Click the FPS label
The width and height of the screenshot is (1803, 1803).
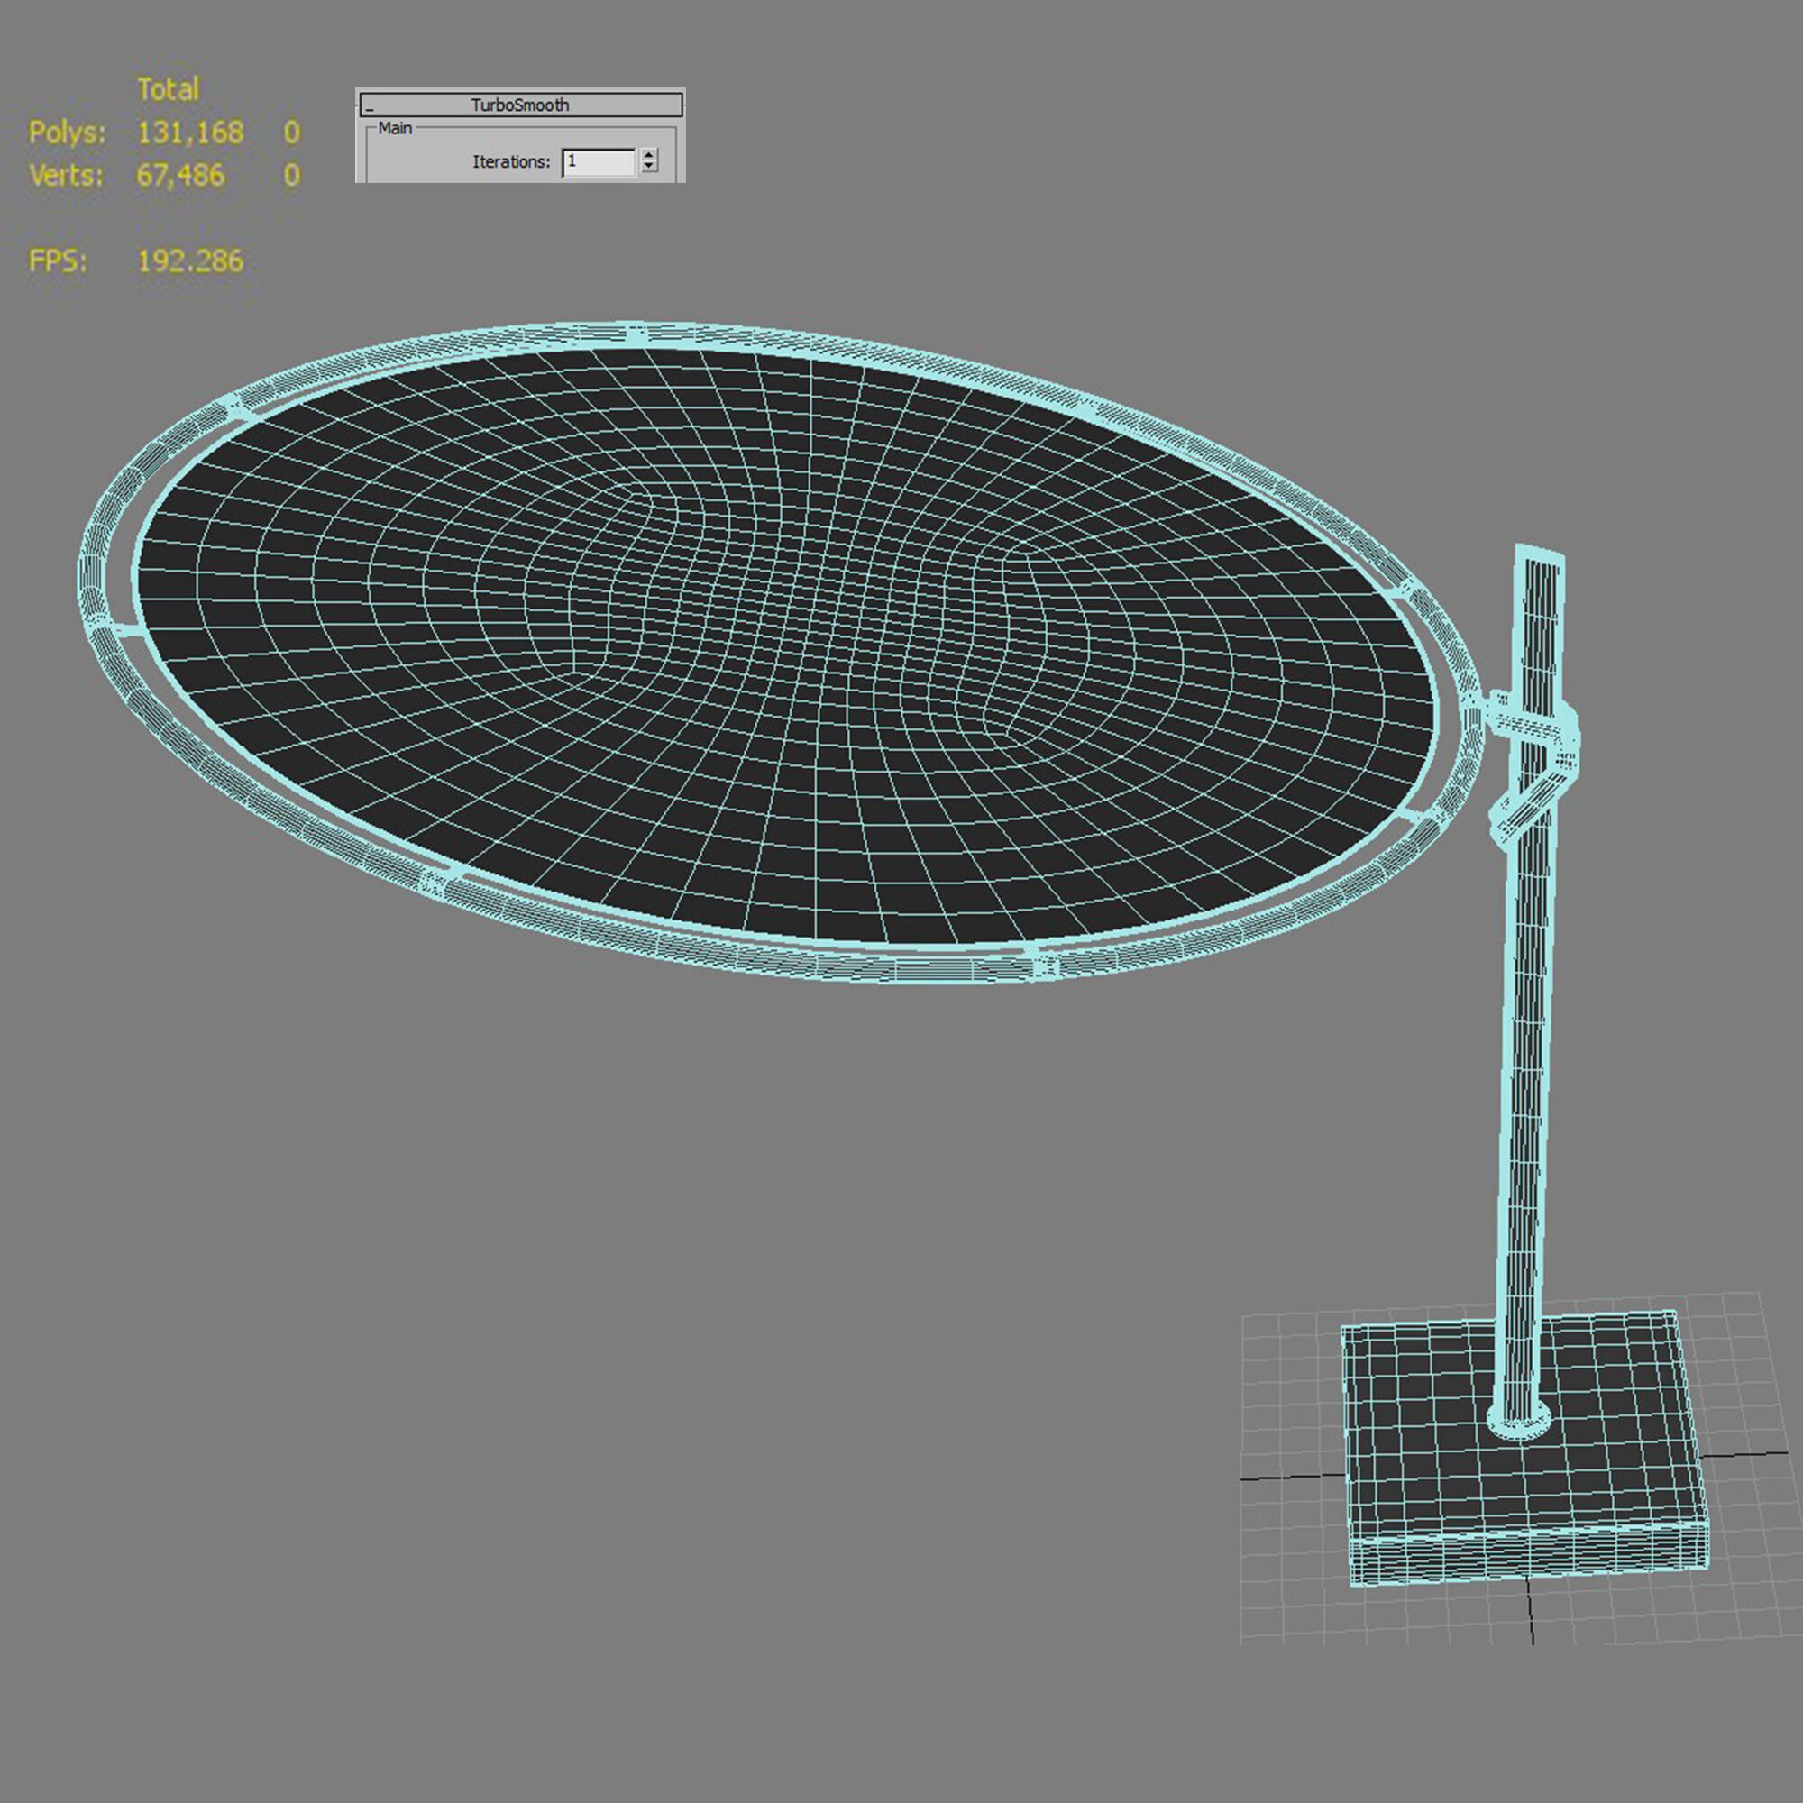pyautogui.click(x=58, y=261)
